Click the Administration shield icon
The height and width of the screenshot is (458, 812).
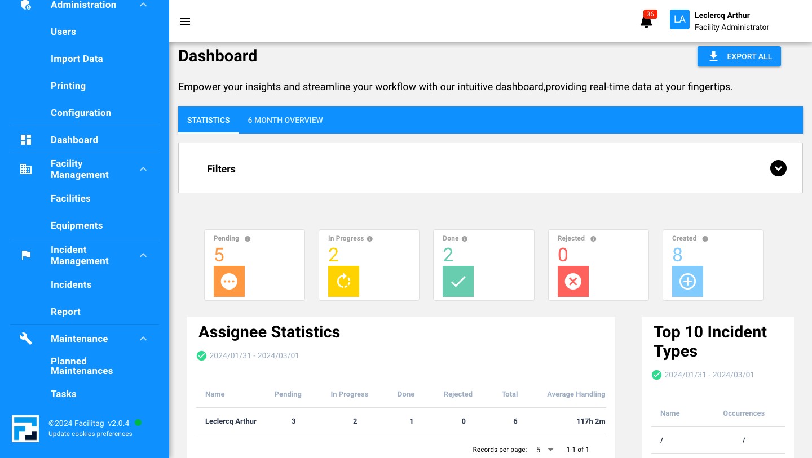tap(26, 5)
